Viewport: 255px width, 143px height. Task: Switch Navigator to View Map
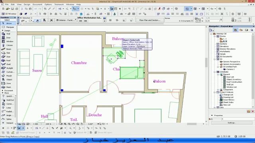click(x=241, y=30)
